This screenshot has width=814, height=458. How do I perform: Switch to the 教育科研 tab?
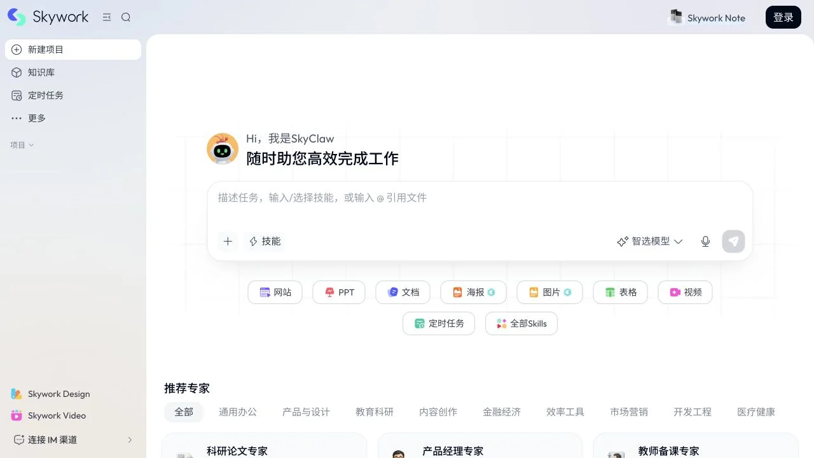coord(375,412)
